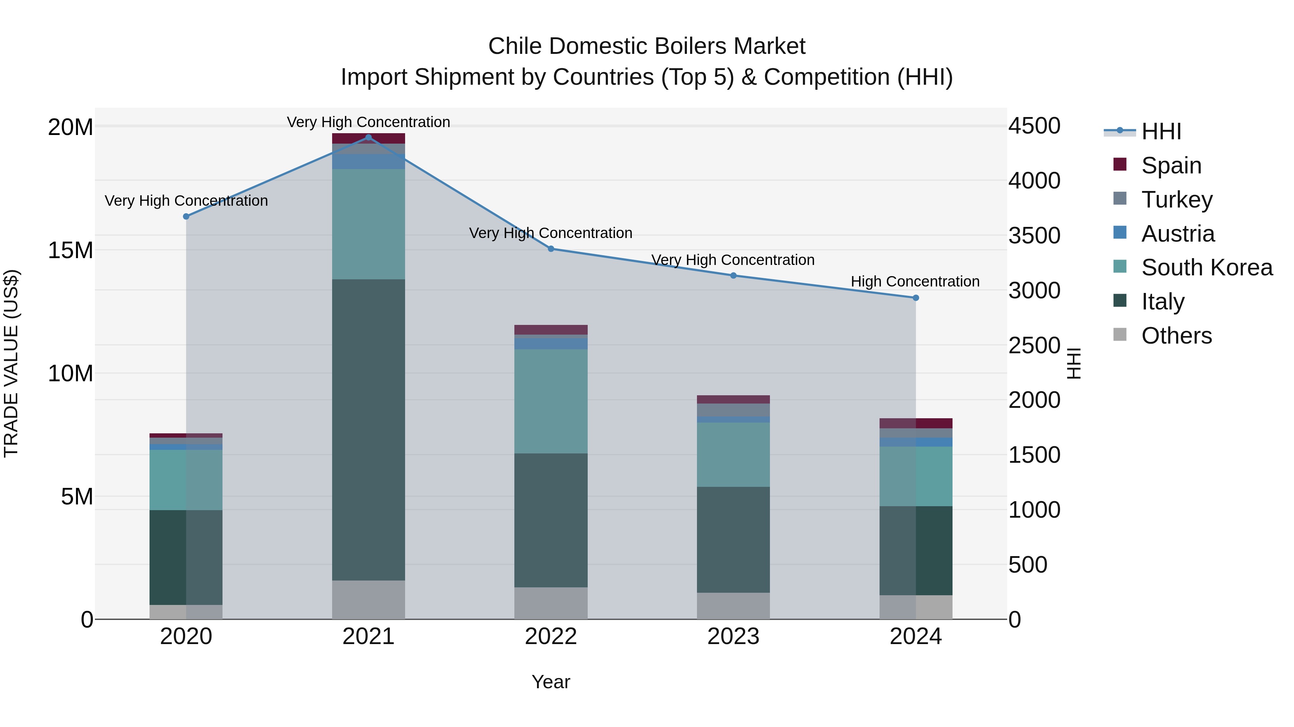Click the Italy segment of the 2023 bar
This screenshot has height=727, width=1294.
pyautogui.click(x=733, y=540)
